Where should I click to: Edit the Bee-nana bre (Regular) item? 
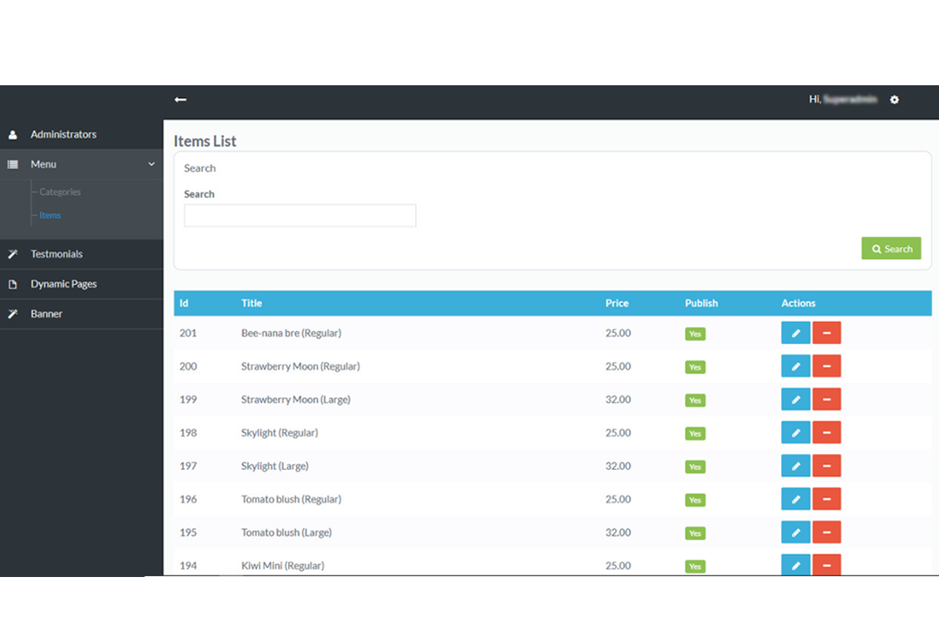795,333
